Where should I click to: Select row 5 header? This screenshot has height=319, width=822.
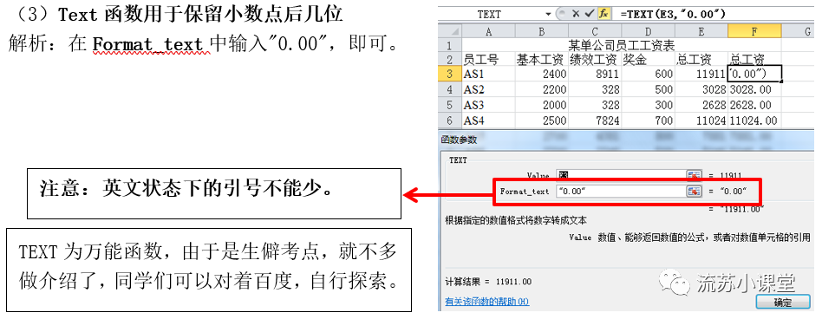[x=450, y=105]
